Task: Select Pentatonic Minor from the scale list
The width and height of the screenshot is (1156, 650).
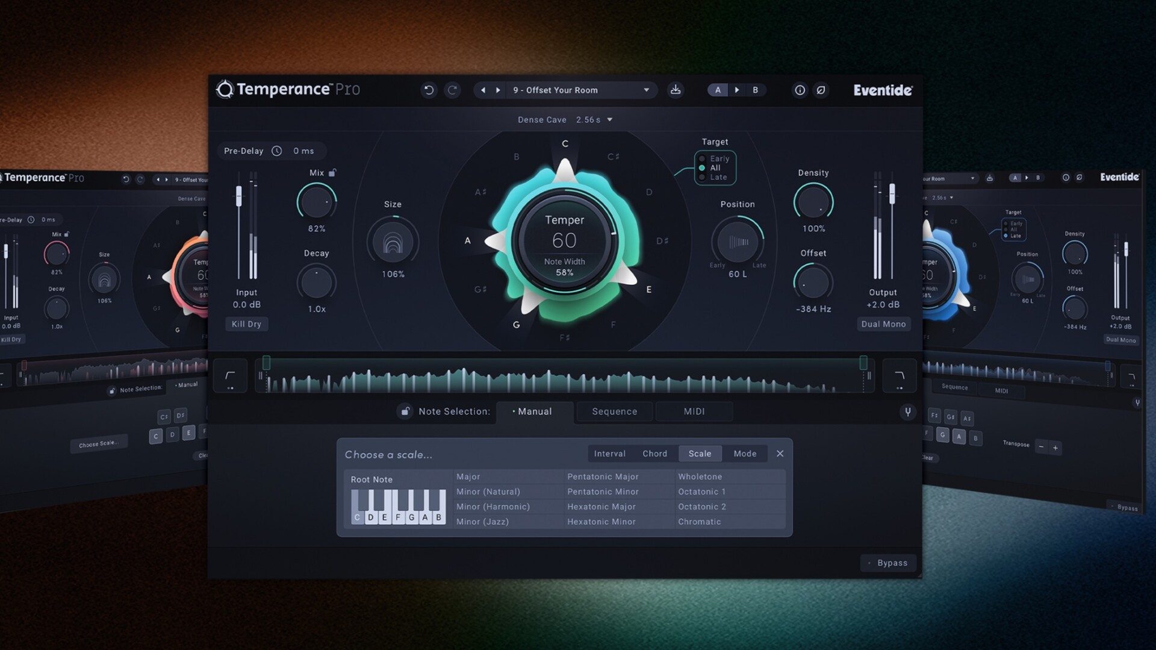Action: point(603,492)
